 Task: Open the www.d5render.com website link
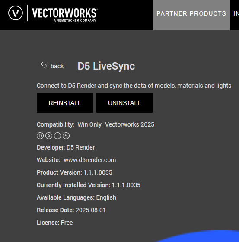(90, 160)
